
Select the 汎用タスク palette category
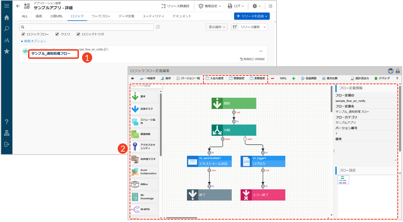coord(144,109)
